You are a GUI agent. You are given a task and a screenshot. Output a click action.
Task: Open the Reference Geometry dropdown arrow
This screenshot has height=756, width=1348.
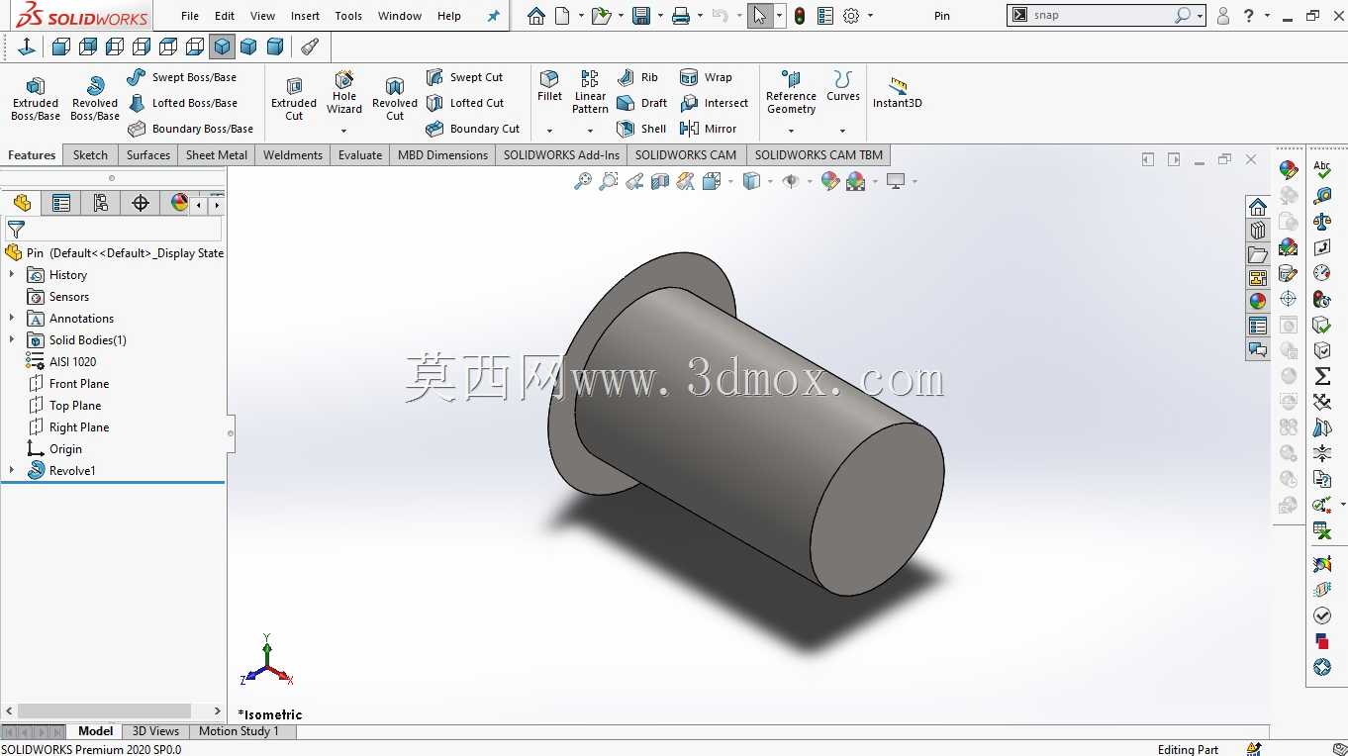tap(791, 131)
